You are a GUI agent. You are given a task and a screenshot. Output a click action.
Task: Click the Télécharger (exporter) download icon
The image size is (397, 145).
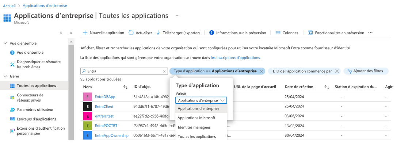(158, 33)
